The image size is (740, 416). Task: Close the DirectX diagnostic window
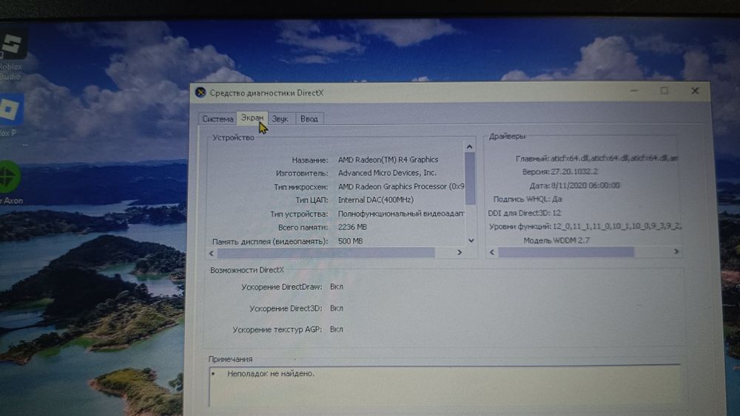695,90
